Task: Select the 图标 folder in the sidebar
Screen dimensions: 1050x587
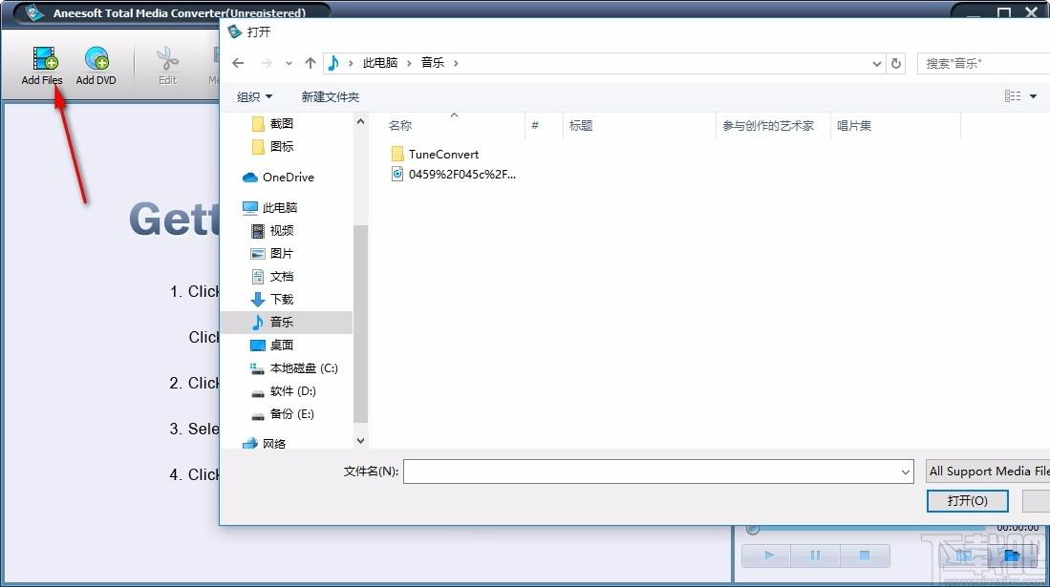Action: coord(273,147)
